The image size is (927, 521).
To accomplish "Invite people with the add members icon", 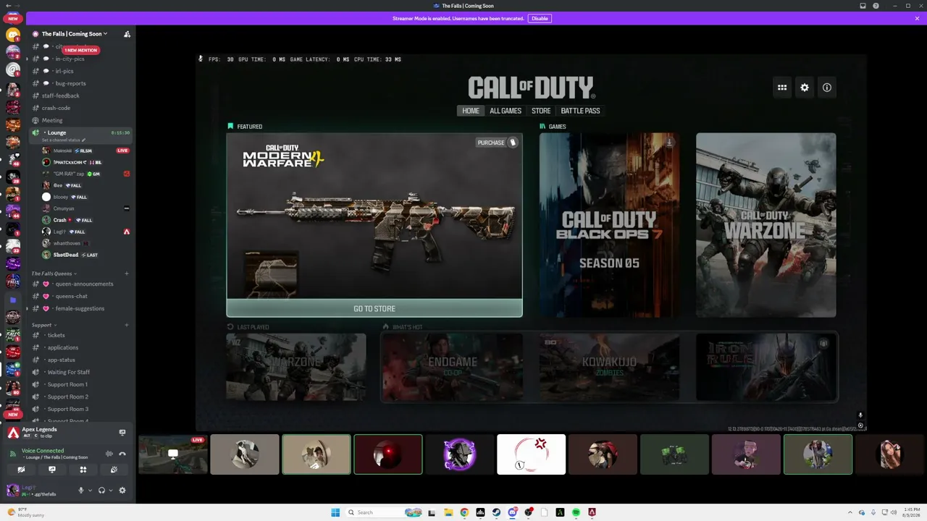I will [127, 34].
